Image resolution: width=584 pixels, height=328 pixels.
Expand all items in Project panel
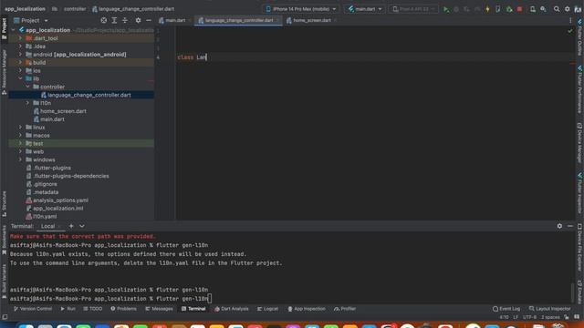click(114, 20)
